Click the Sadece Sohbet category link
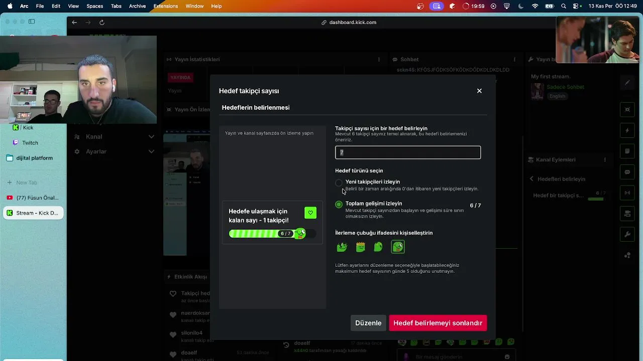643x361 pixels. point(566,87)
